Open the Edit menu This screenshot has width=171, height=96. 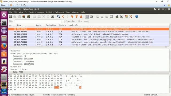(15, 12)
